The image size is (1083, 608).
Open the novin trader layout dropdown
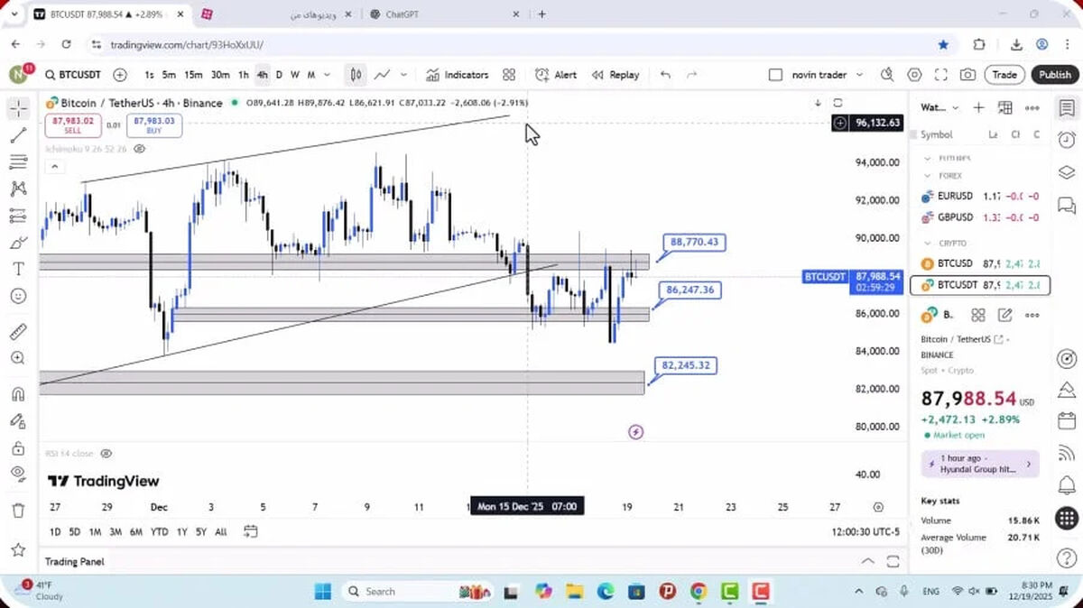pyautogui.click(x=827, y=75)
